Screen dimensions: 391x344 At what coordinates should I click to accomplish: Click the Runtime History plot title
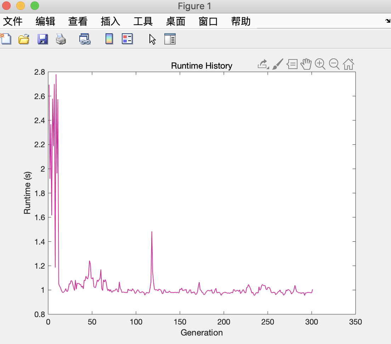(202, 66)
